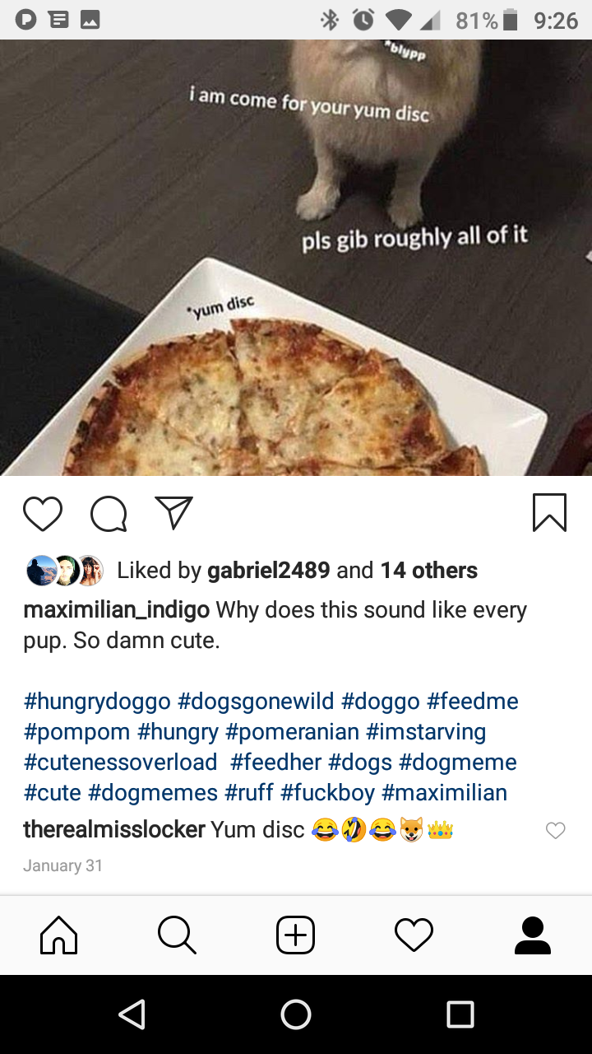Open gabriel2489's profile from likes
Screen dimensions: 592x1054
pyautogui.click(x=269, y=570)
